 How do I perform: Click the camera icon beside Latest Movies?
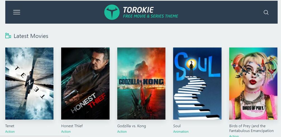(x=8, y=36)
